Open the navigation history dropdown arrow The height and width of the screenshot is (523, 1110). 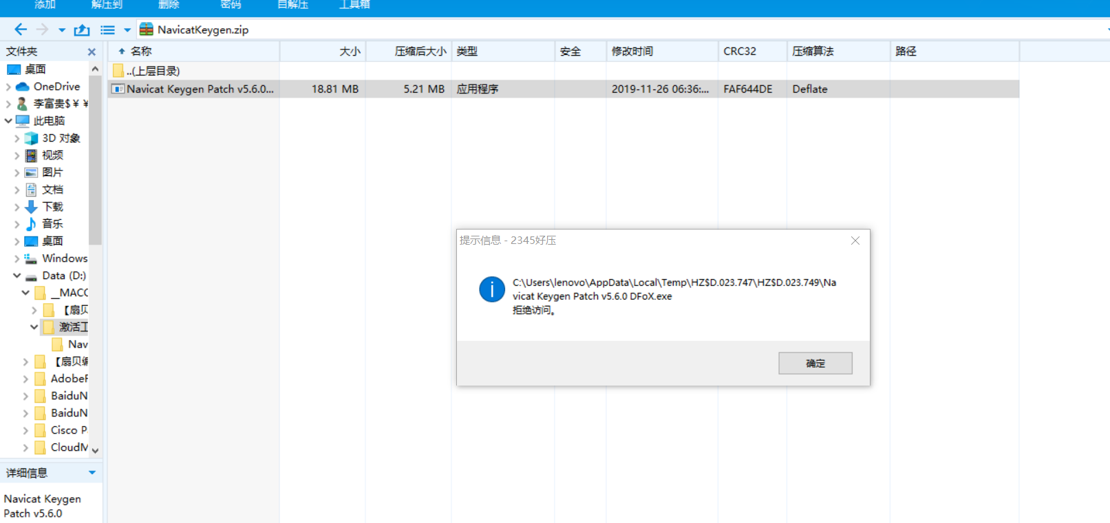[x=62, y=30]
